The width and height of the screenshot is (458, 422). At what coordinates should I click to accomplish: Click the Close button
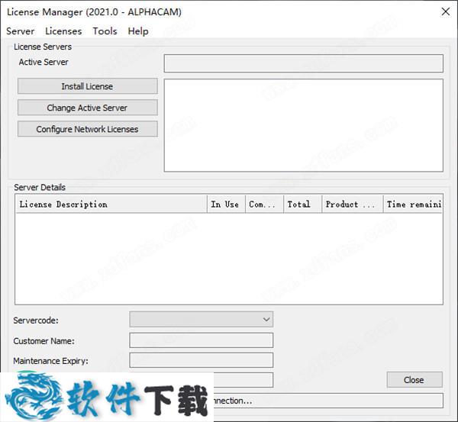click(414, 380)
